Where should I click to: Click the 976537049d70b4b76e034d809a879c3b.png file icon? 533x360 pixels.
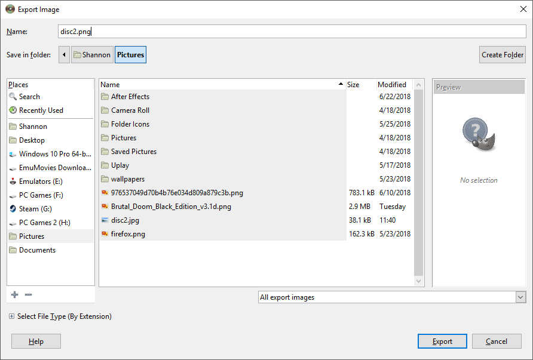(105, 193)
